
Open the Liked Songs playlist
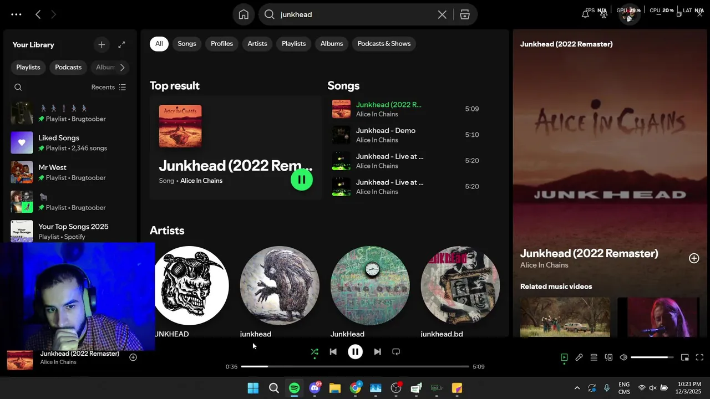pyautogui.click(x=69, y=143)
